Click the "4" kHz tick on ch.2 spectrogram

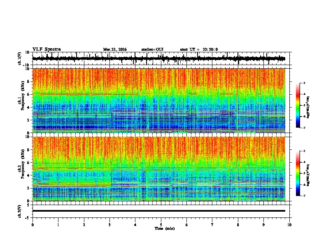pyautogui.click(x=29, y=175)
